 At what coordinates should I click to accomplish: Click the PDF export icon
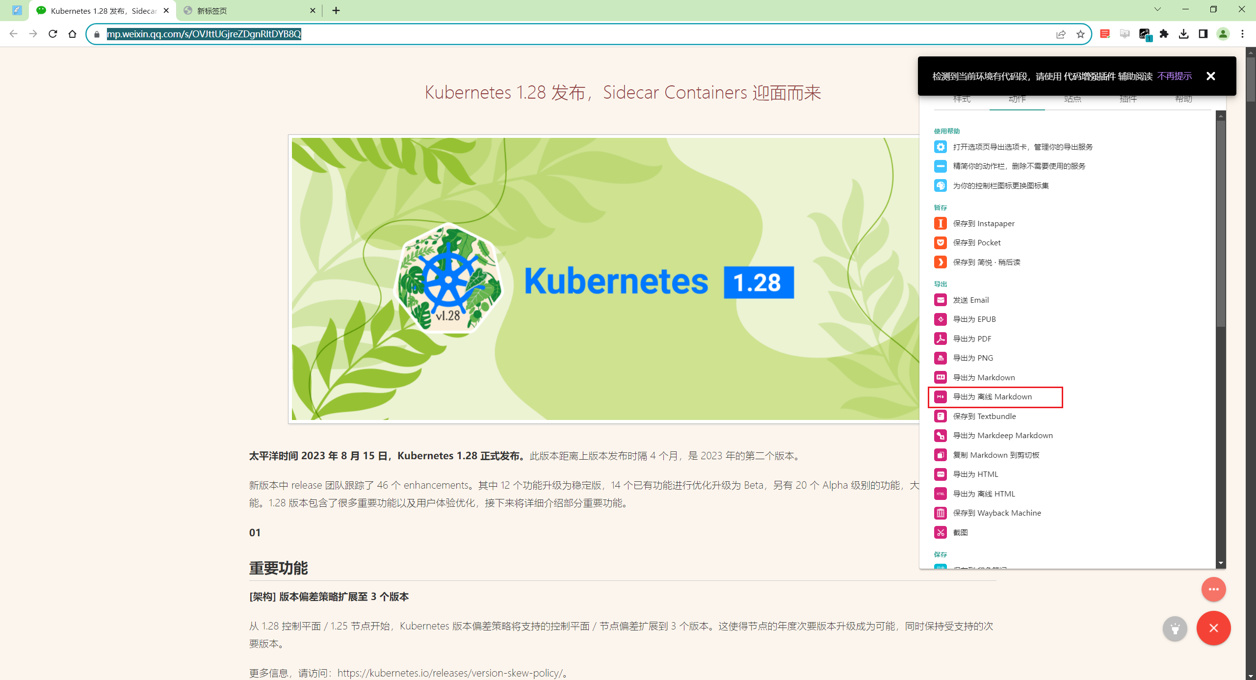click(x=940, y=339)
